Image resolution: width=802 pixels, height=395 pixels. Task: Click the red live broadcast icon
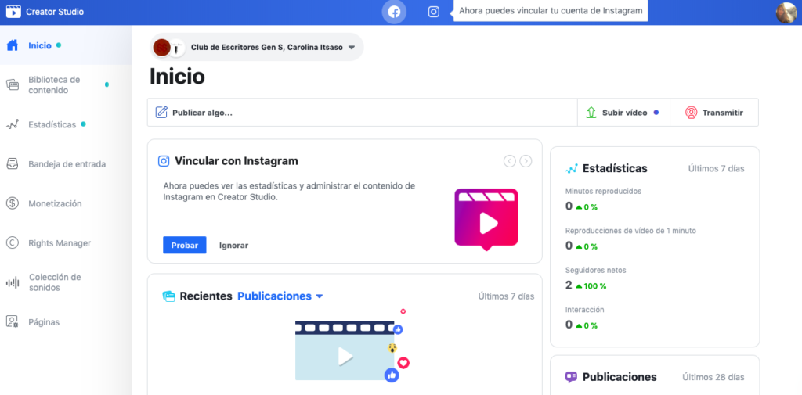[691, 113]
